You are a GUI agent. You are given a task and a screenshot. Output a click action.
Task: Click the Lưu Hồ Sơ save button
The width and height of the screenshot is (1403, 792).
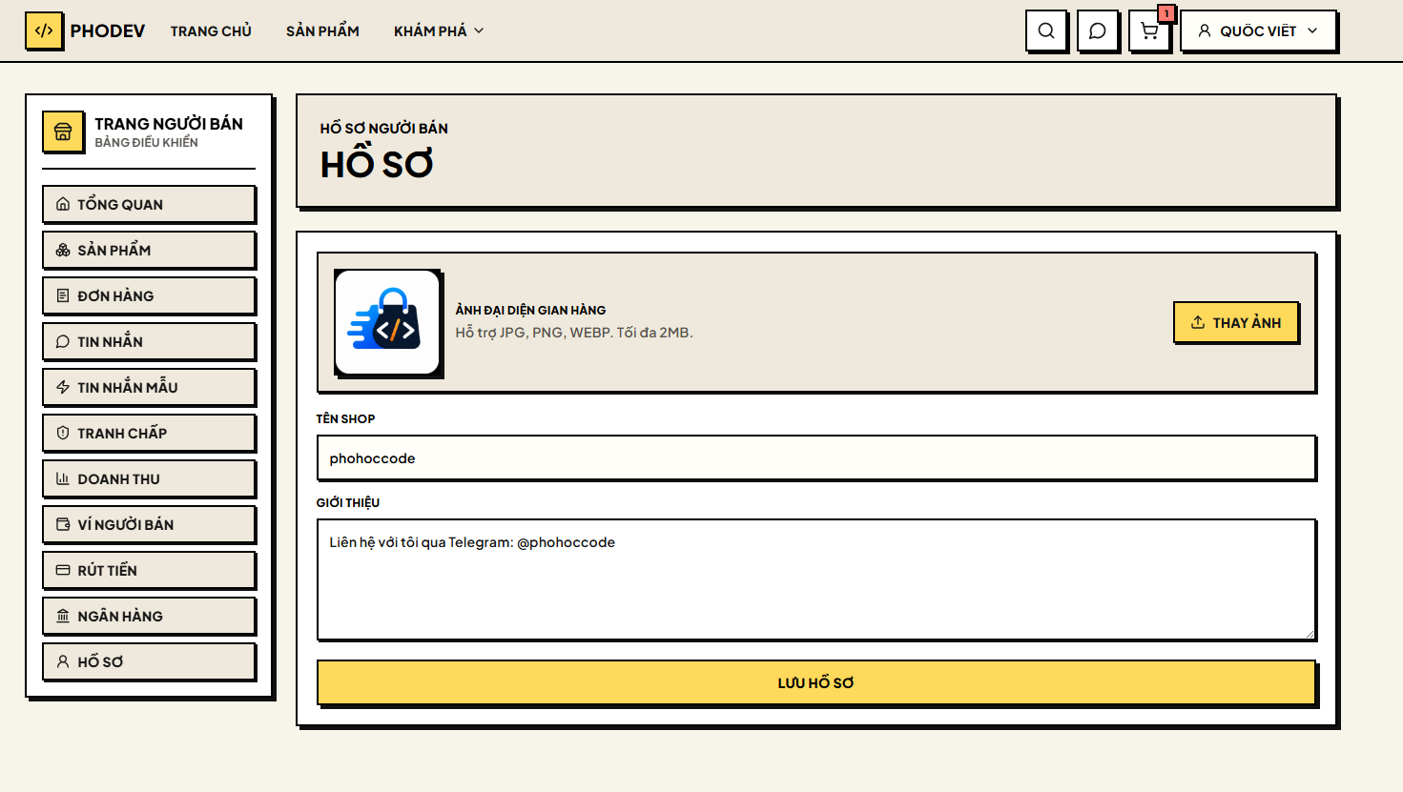coord(816,682)
